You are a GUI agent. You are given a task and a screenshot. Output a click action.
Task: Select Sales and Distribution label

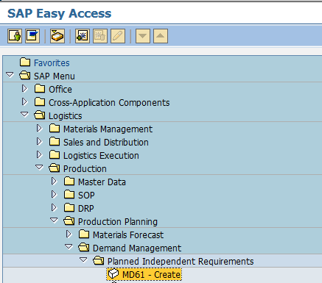point(106,143)
